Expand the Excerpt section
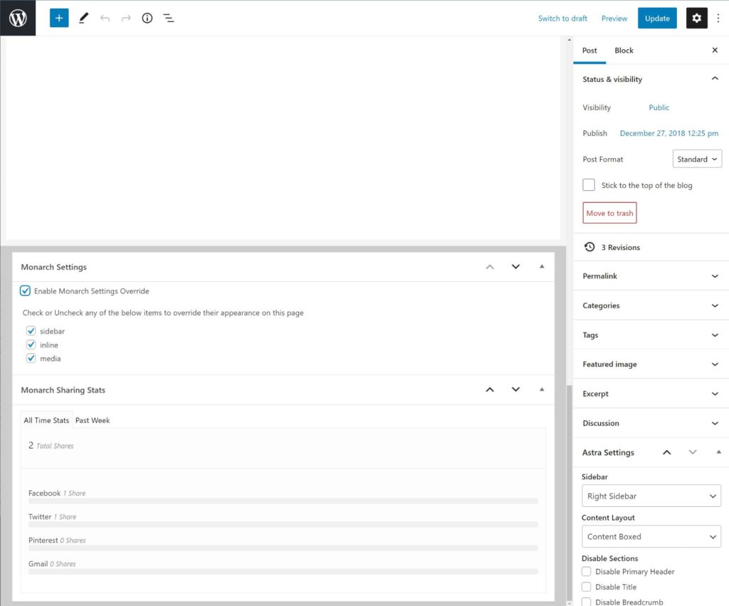The height and width of the screenshot is (606, 729). click(x=651, y=394)
